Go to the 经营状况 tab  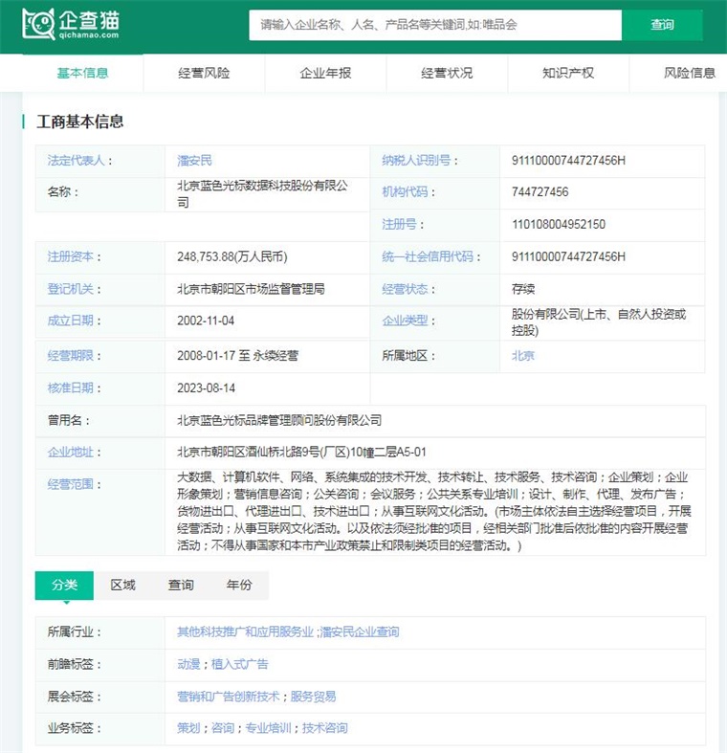[447, 73]
